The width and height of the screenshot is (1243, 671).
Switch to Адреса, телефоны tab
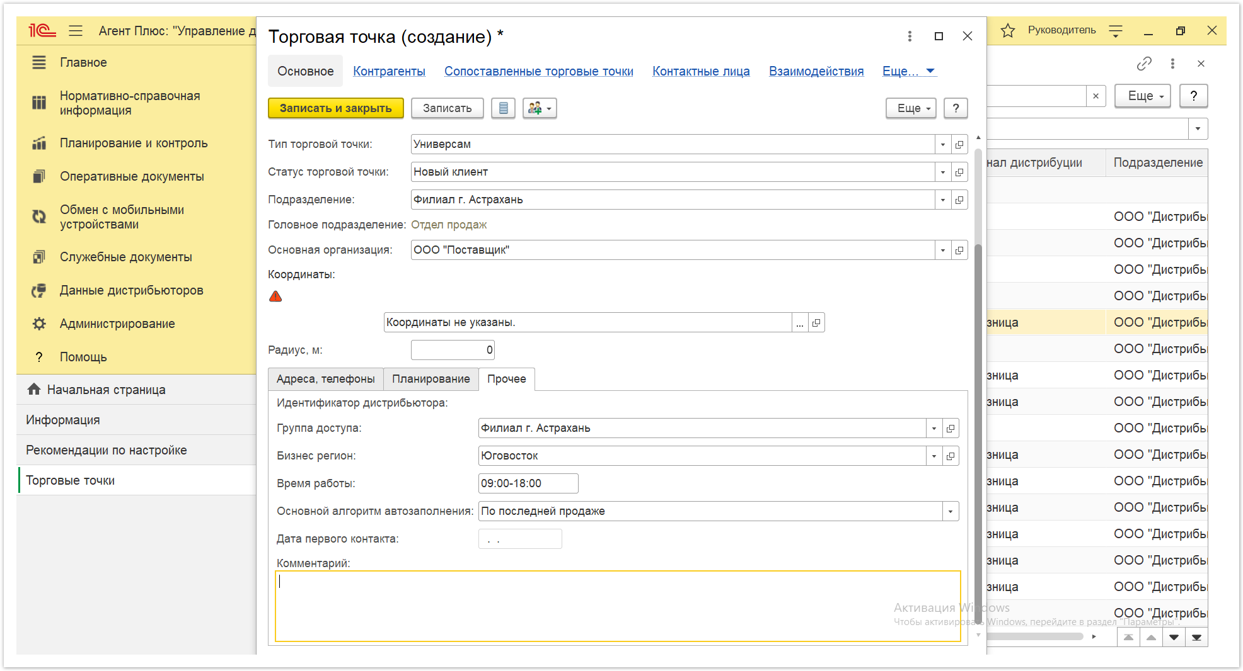pos(326,379)
